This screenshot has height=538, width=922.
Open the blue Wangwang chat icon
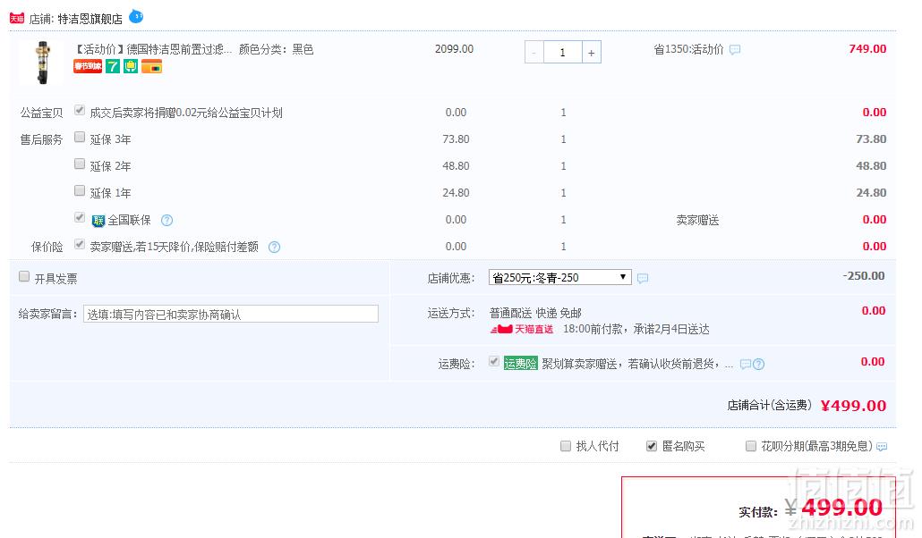click(136, 16)
